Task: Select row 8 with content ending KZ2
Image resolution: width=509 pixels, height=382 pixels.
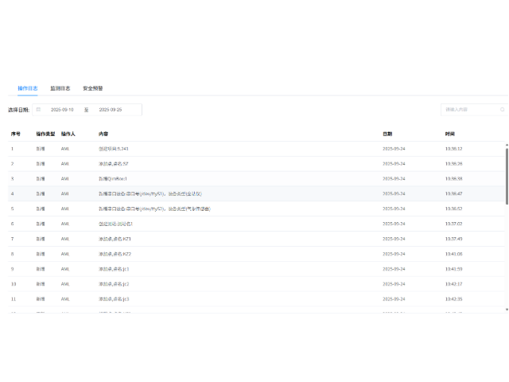Action: coord(239,254)
